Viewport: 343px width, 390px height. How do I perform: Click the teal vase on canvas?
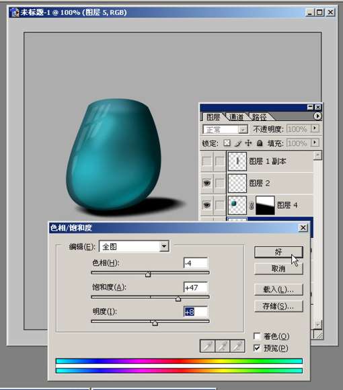113,154
